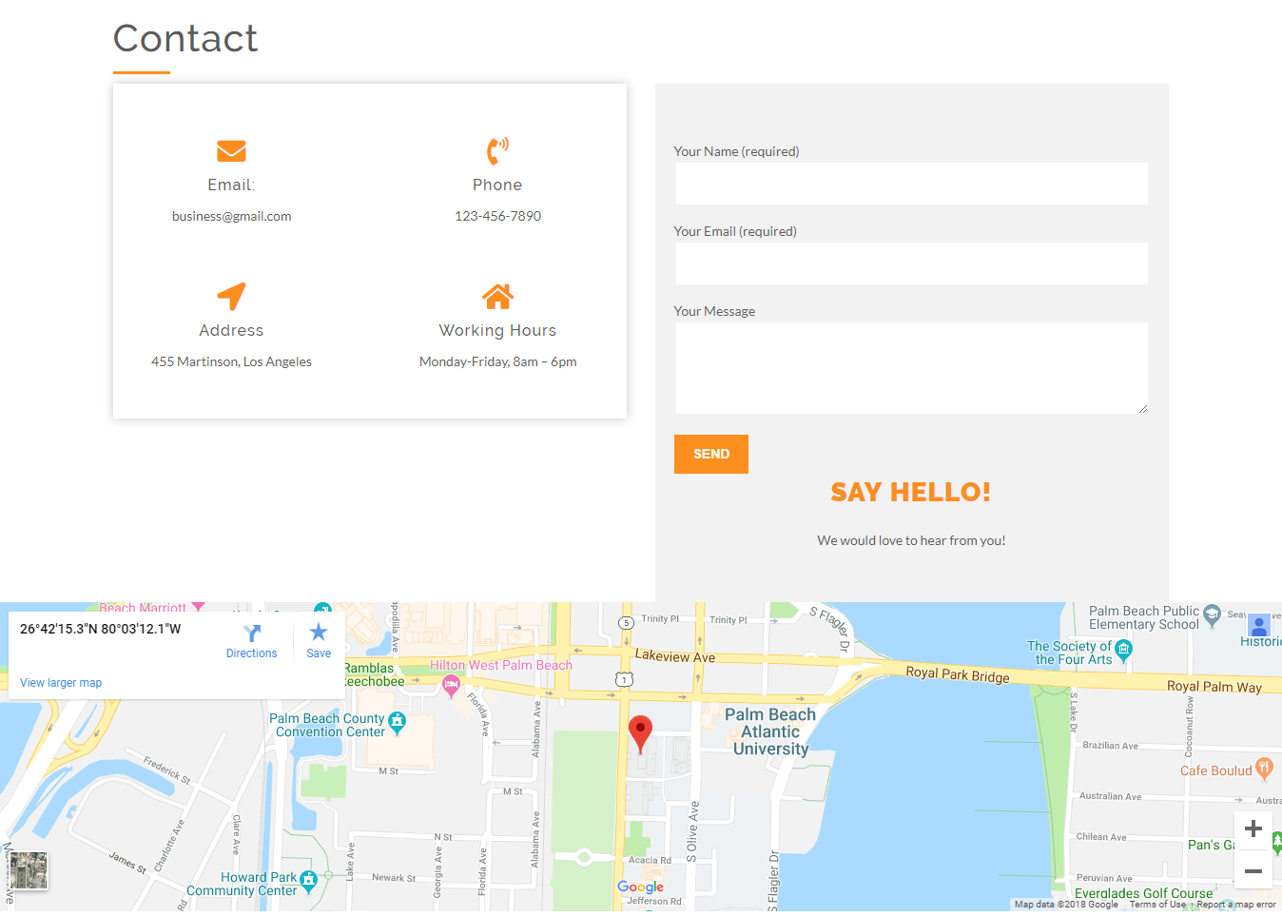This screenshot has height=916, width=1282.
Task: Focus the Your Email input field
Action: pyautogui.click(x=911, y=263)
